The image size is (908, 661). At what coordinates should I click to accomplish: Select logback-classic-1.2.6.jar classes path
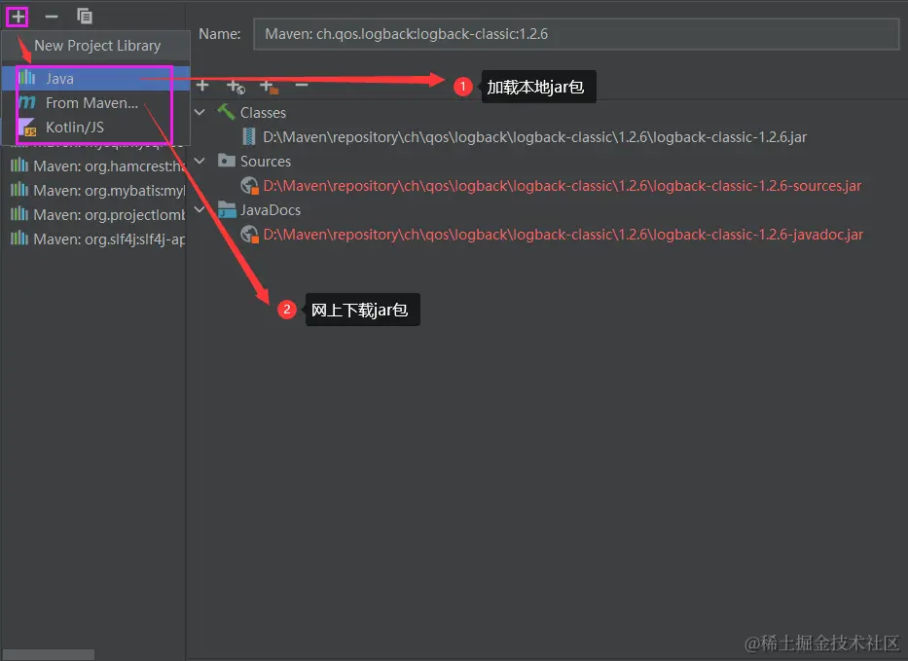pos(534,136)
